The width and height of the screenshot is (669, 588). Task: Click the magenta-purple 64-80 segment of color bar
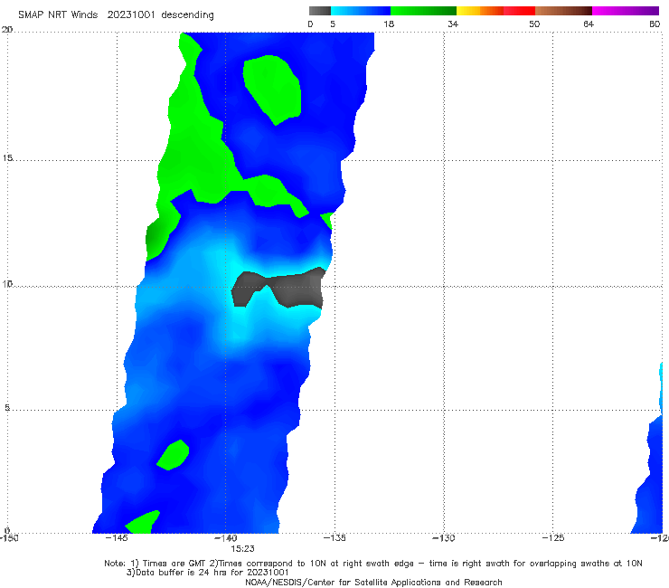tap(626, 11)
